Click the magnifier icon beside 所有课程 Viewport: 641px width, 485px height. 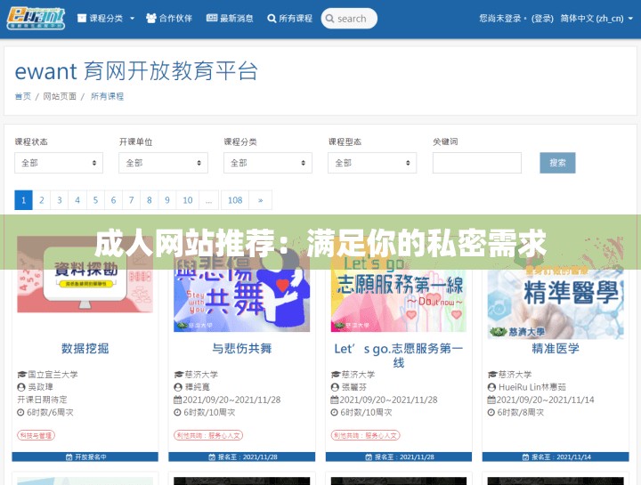(272, 19)
